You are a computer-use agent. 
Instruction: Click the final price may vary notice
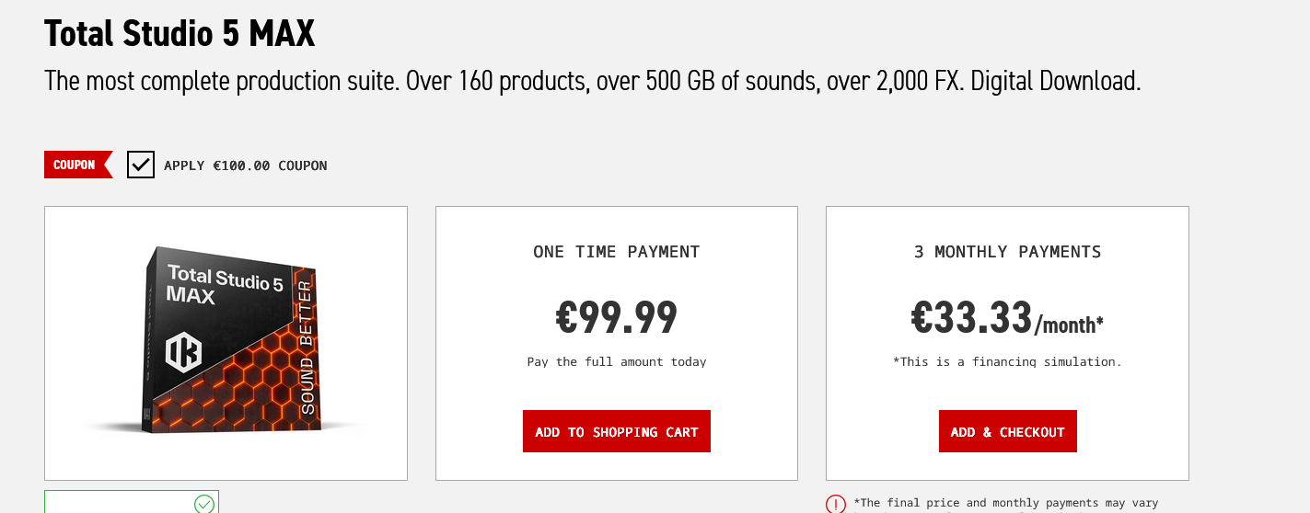coord(1005,503)
